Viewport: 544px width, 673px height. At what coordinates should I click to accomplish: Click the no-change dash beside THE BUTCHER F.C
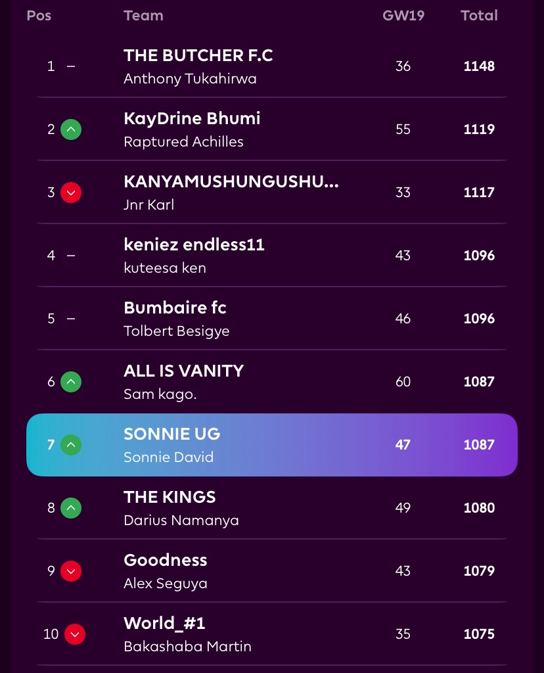71,66
